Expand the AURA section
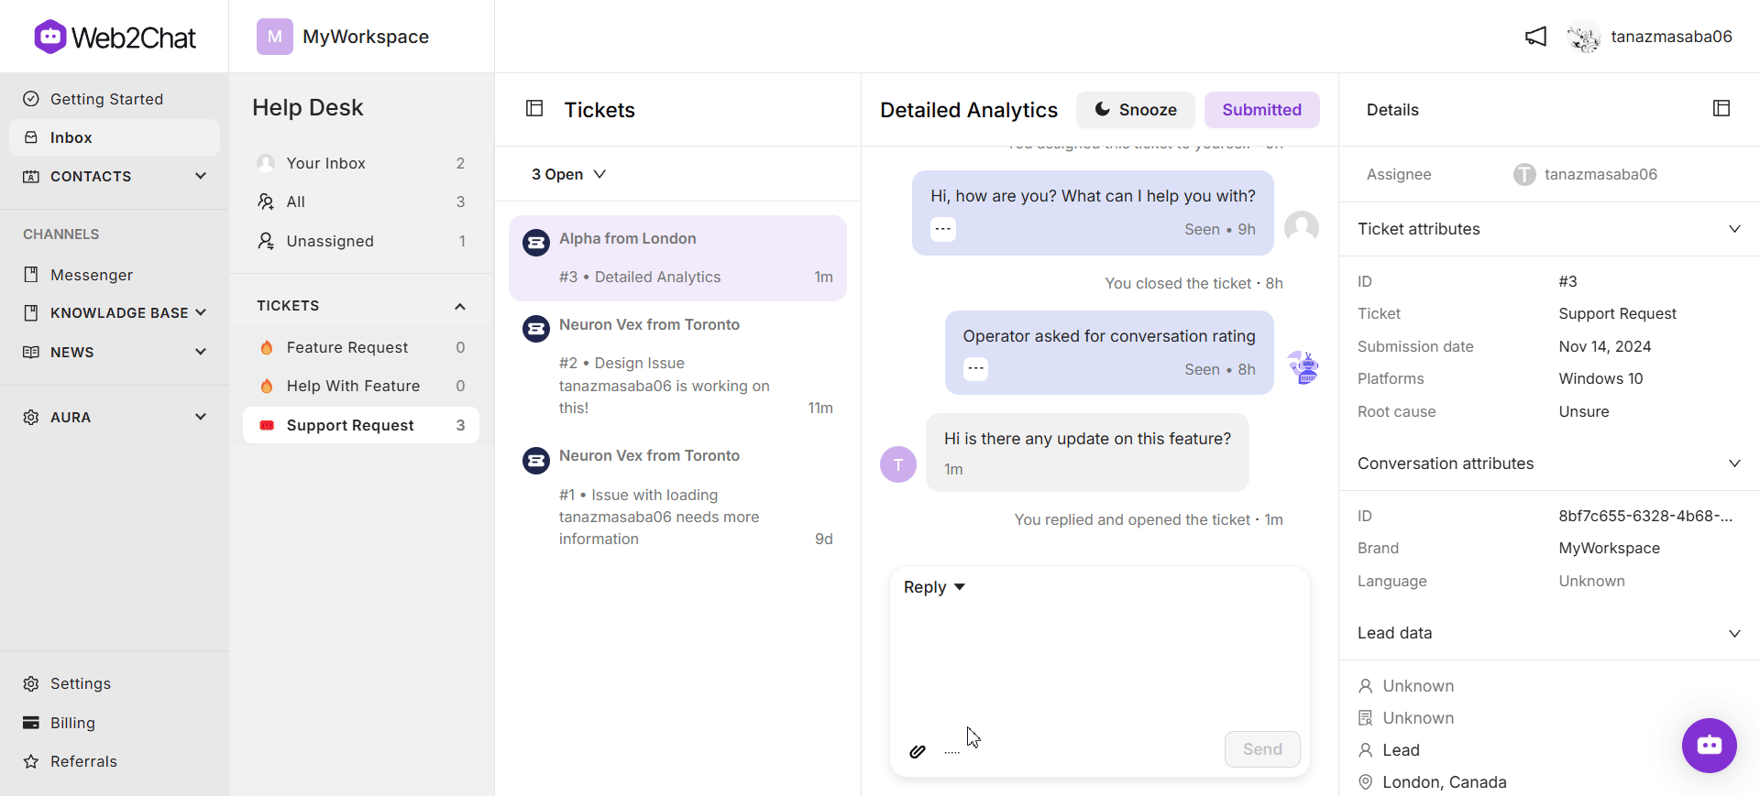 coord(201,417)
